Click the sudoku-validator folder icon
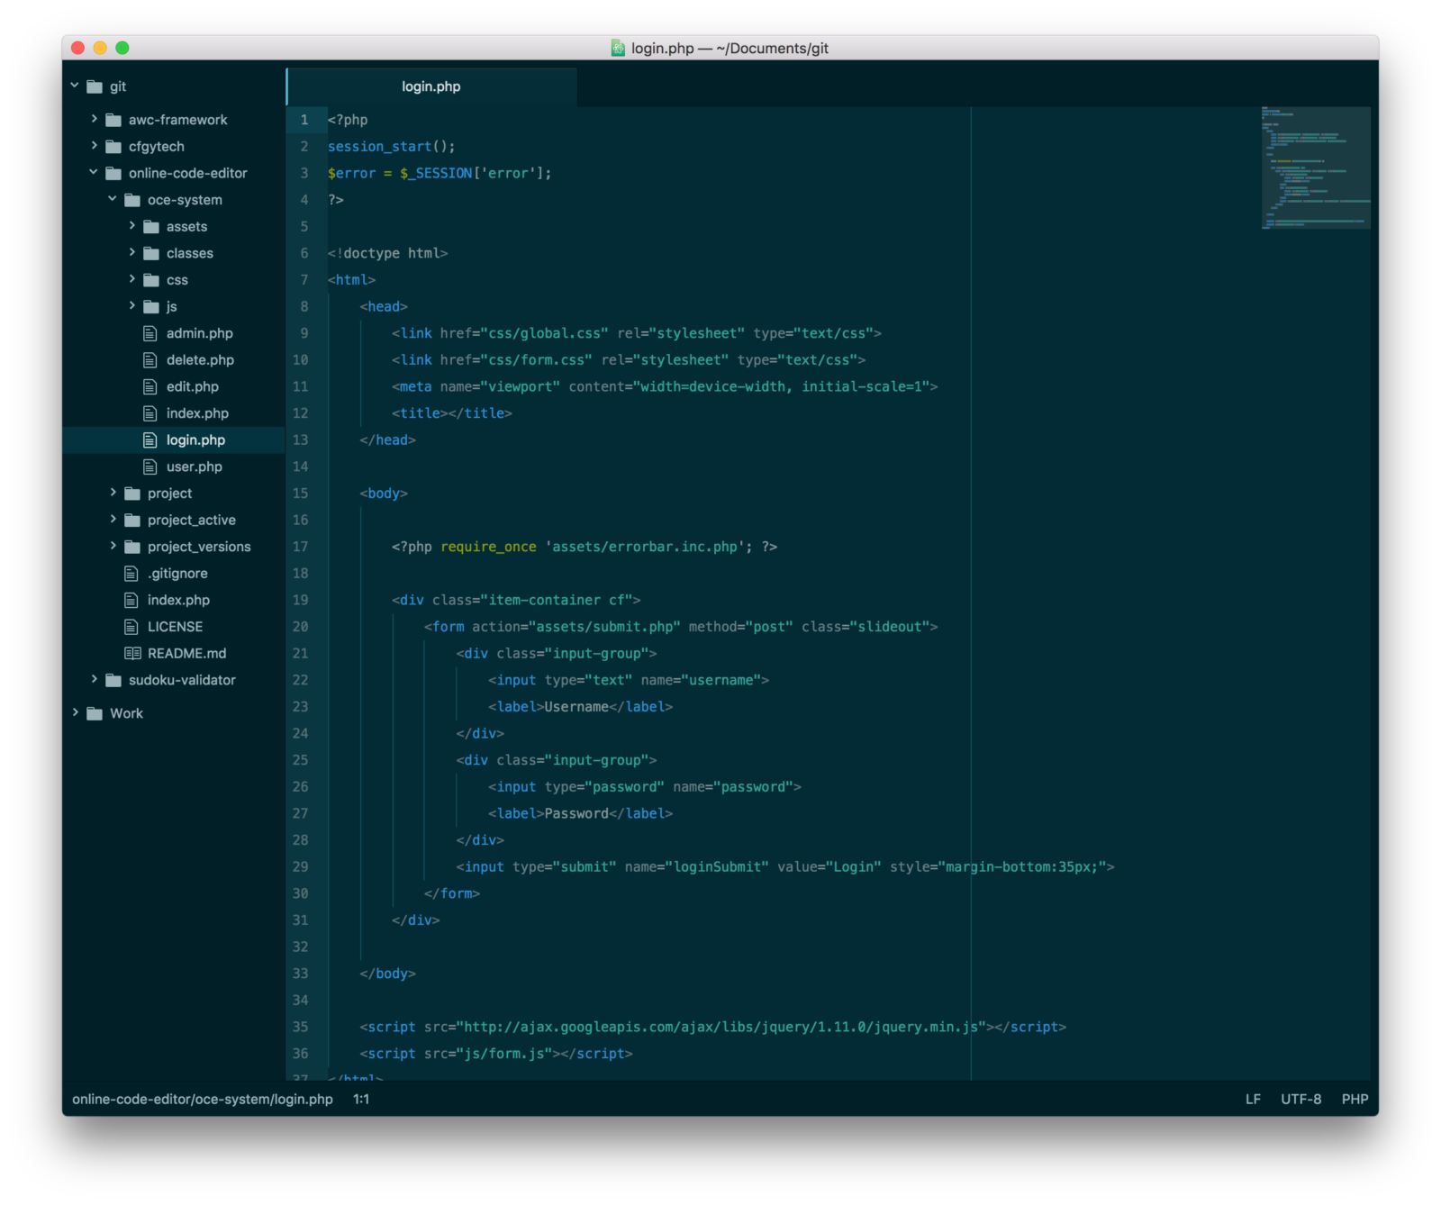 pyautogui.click(x=113, y=680)
